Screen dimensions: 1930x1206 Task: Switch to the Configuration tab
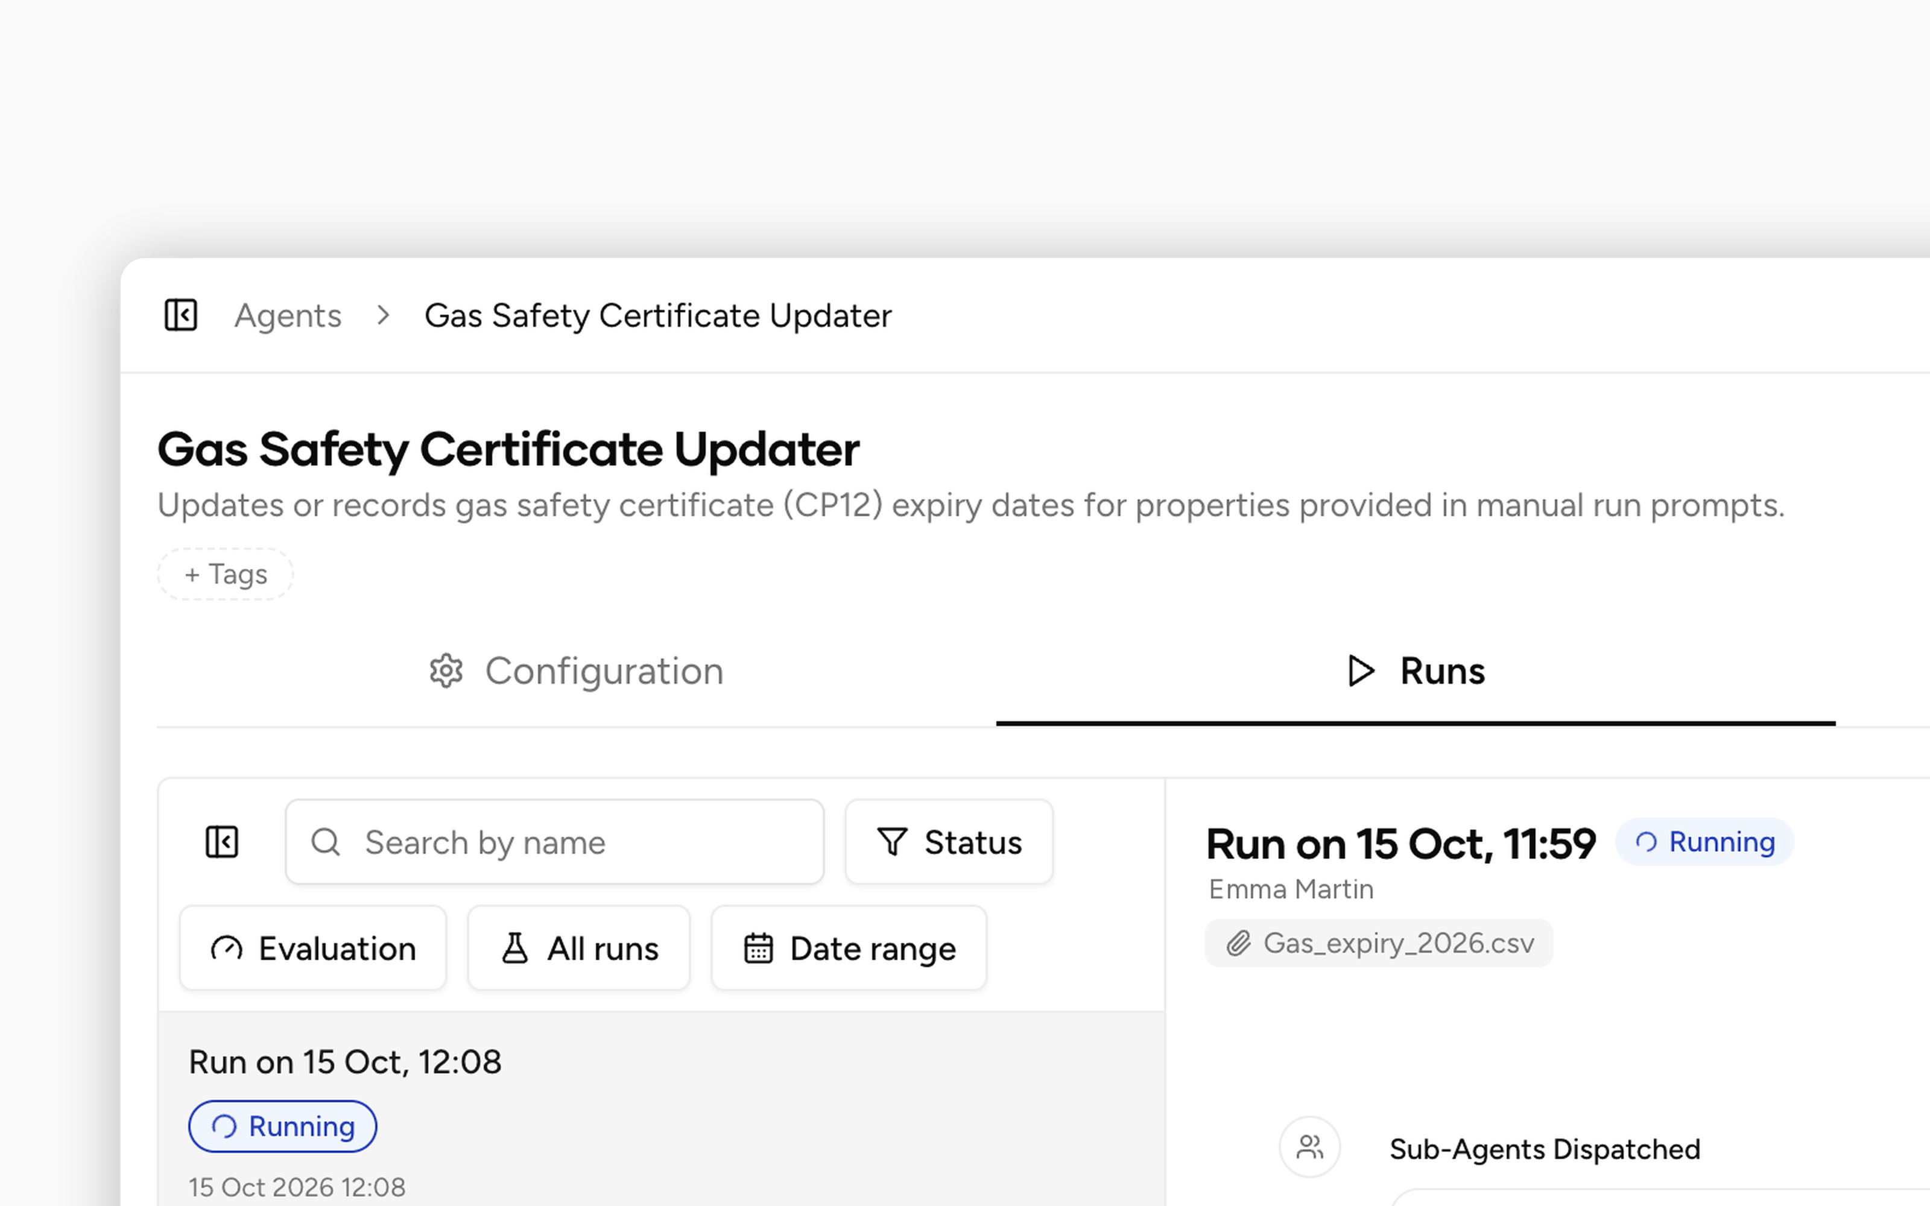[x=576, y=671]
